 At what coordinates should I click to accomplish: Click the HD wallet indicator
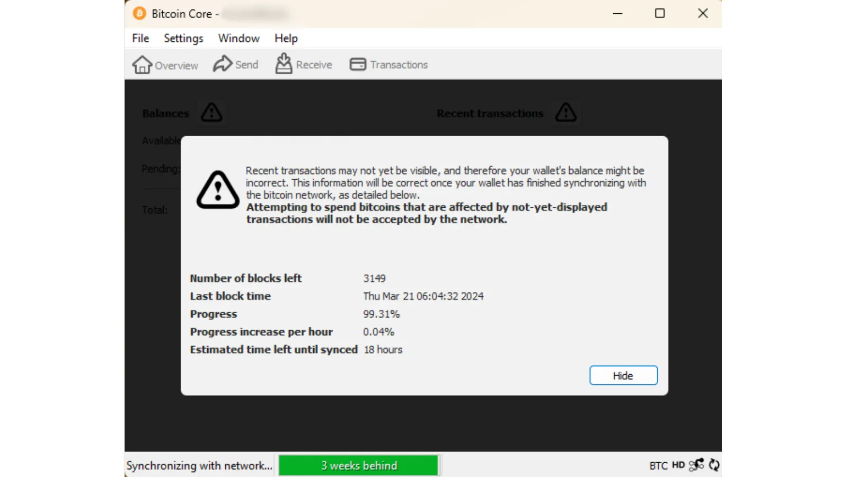click(x=678, y=465)
